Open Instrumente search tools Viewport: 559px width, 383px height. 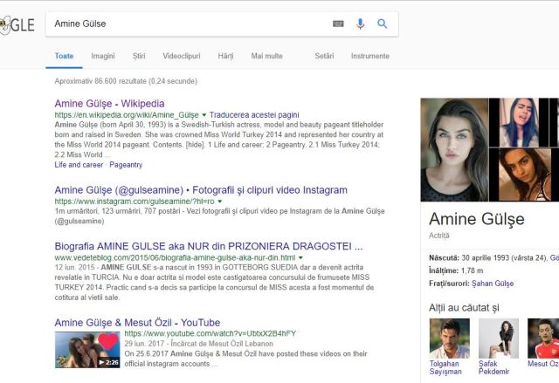point(370,56)
